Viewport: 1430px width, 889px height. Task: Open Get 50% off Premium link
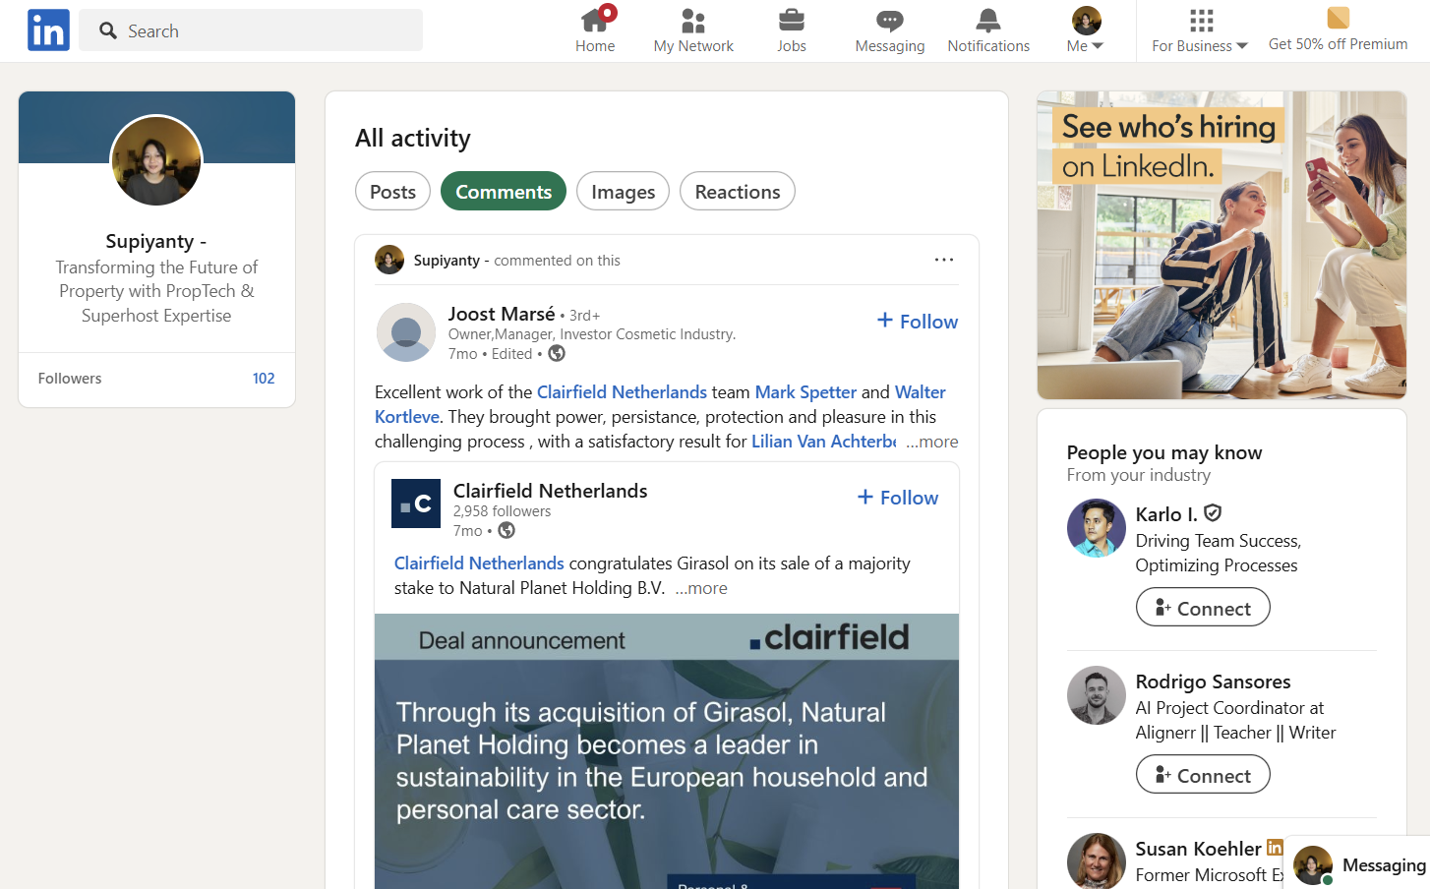1338,44
